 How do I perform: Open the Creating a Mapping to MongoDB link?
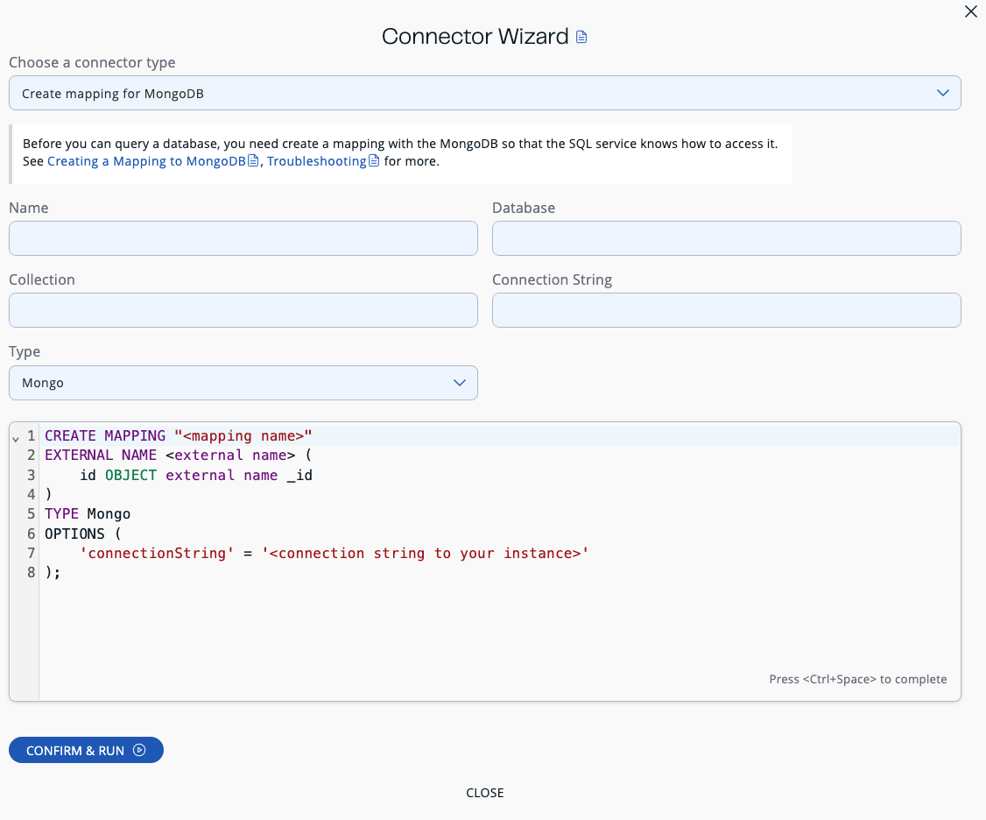pos(147,160)
